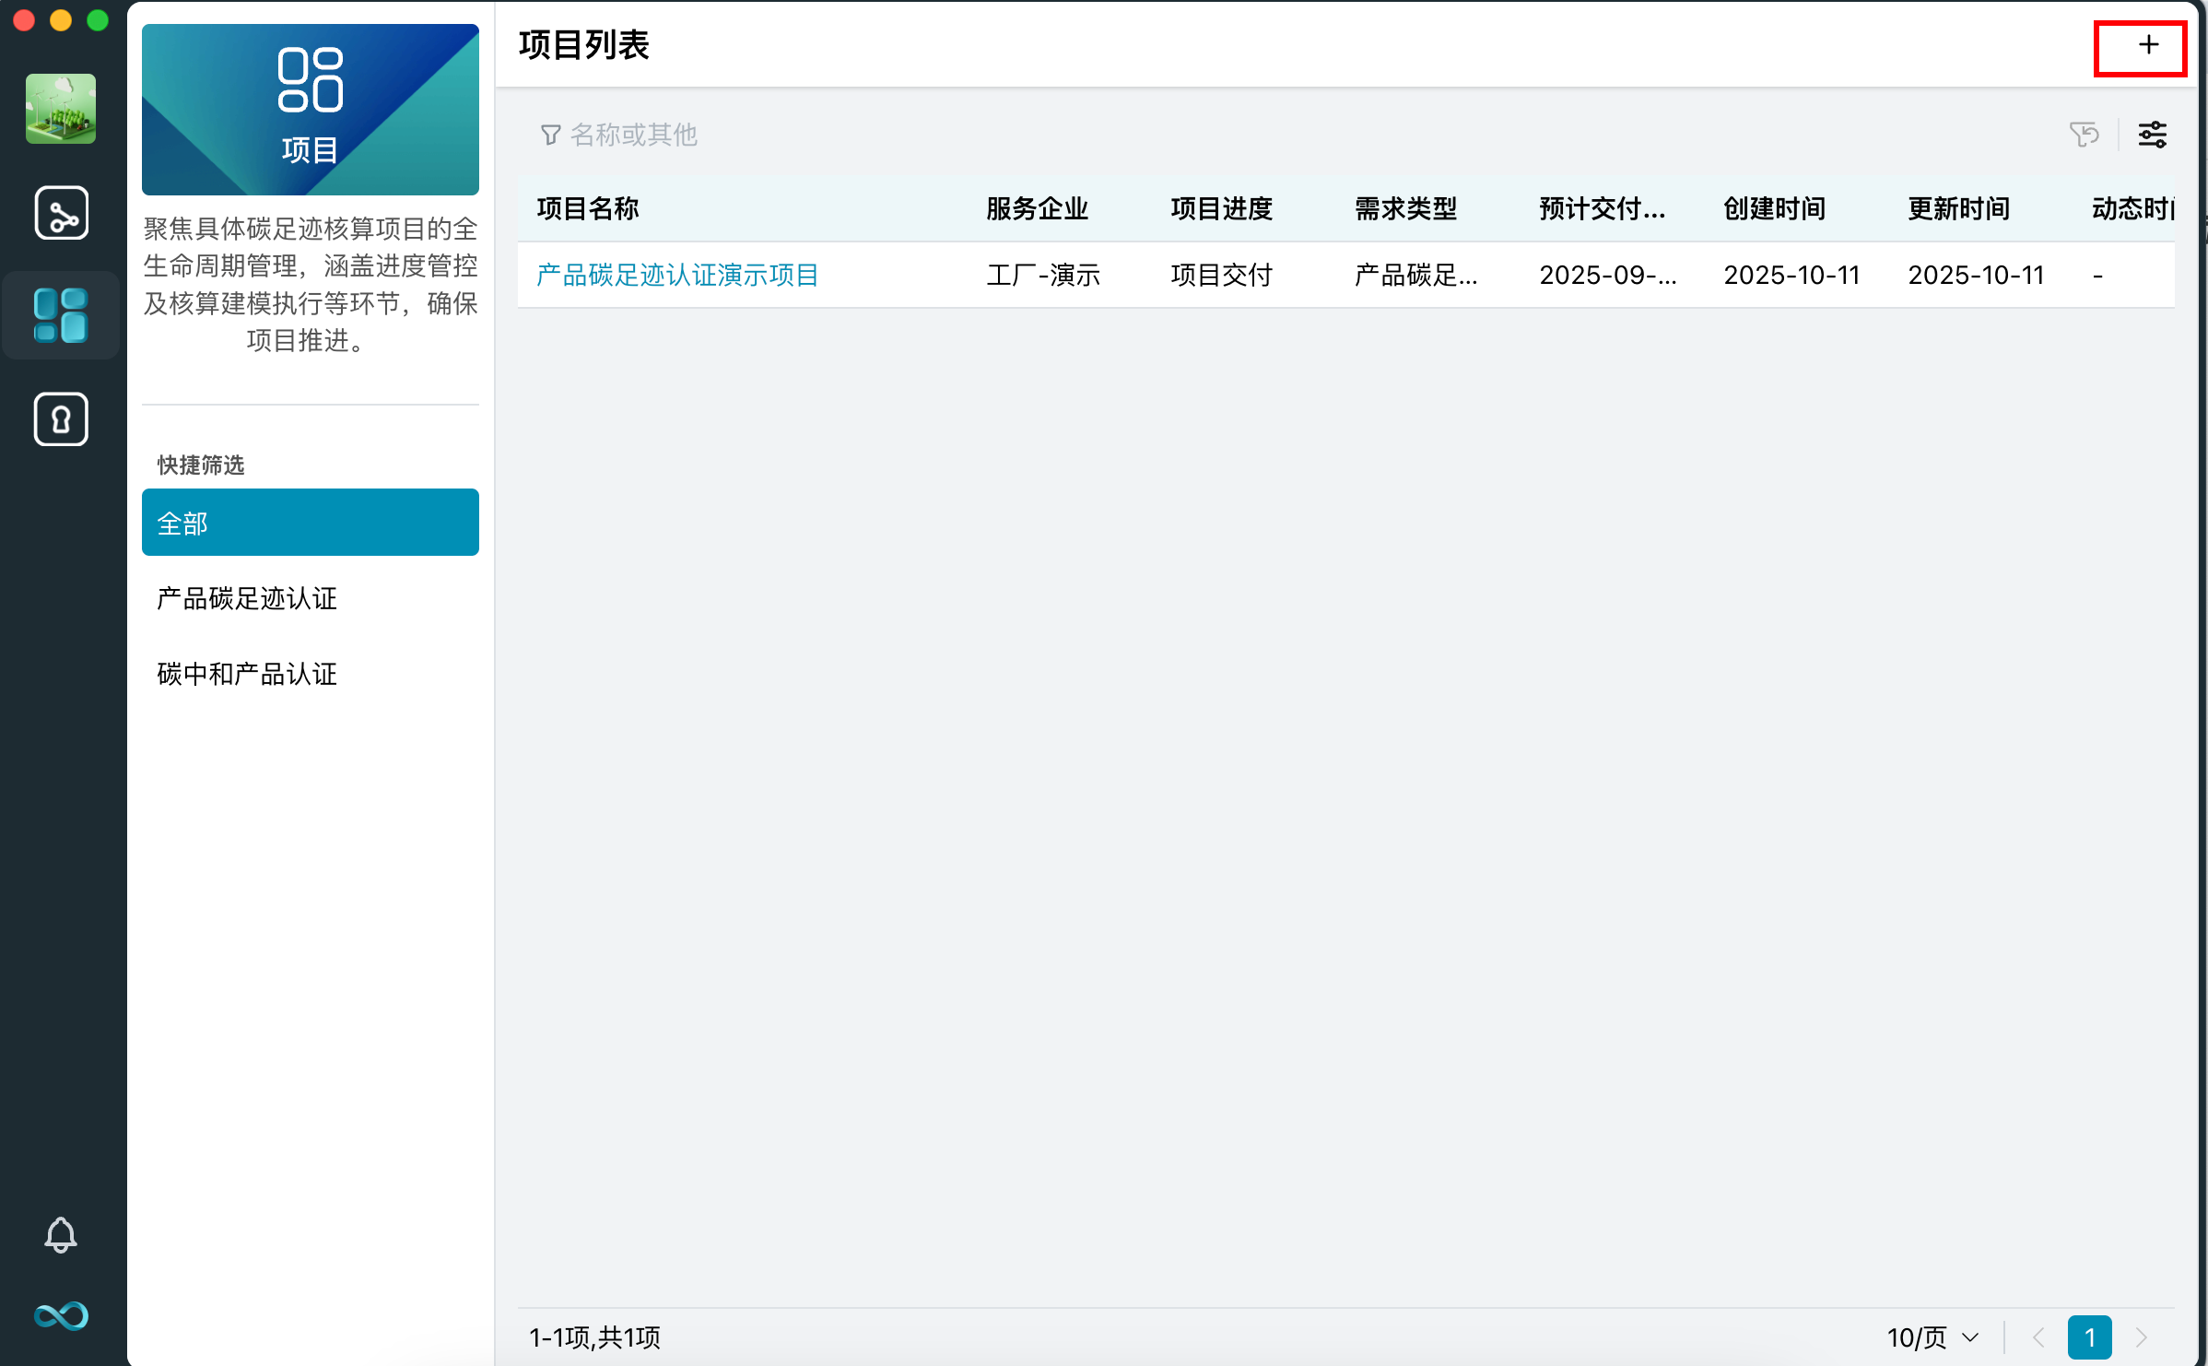Click the infinity logo icon in sidebar

click(61, 1314)
